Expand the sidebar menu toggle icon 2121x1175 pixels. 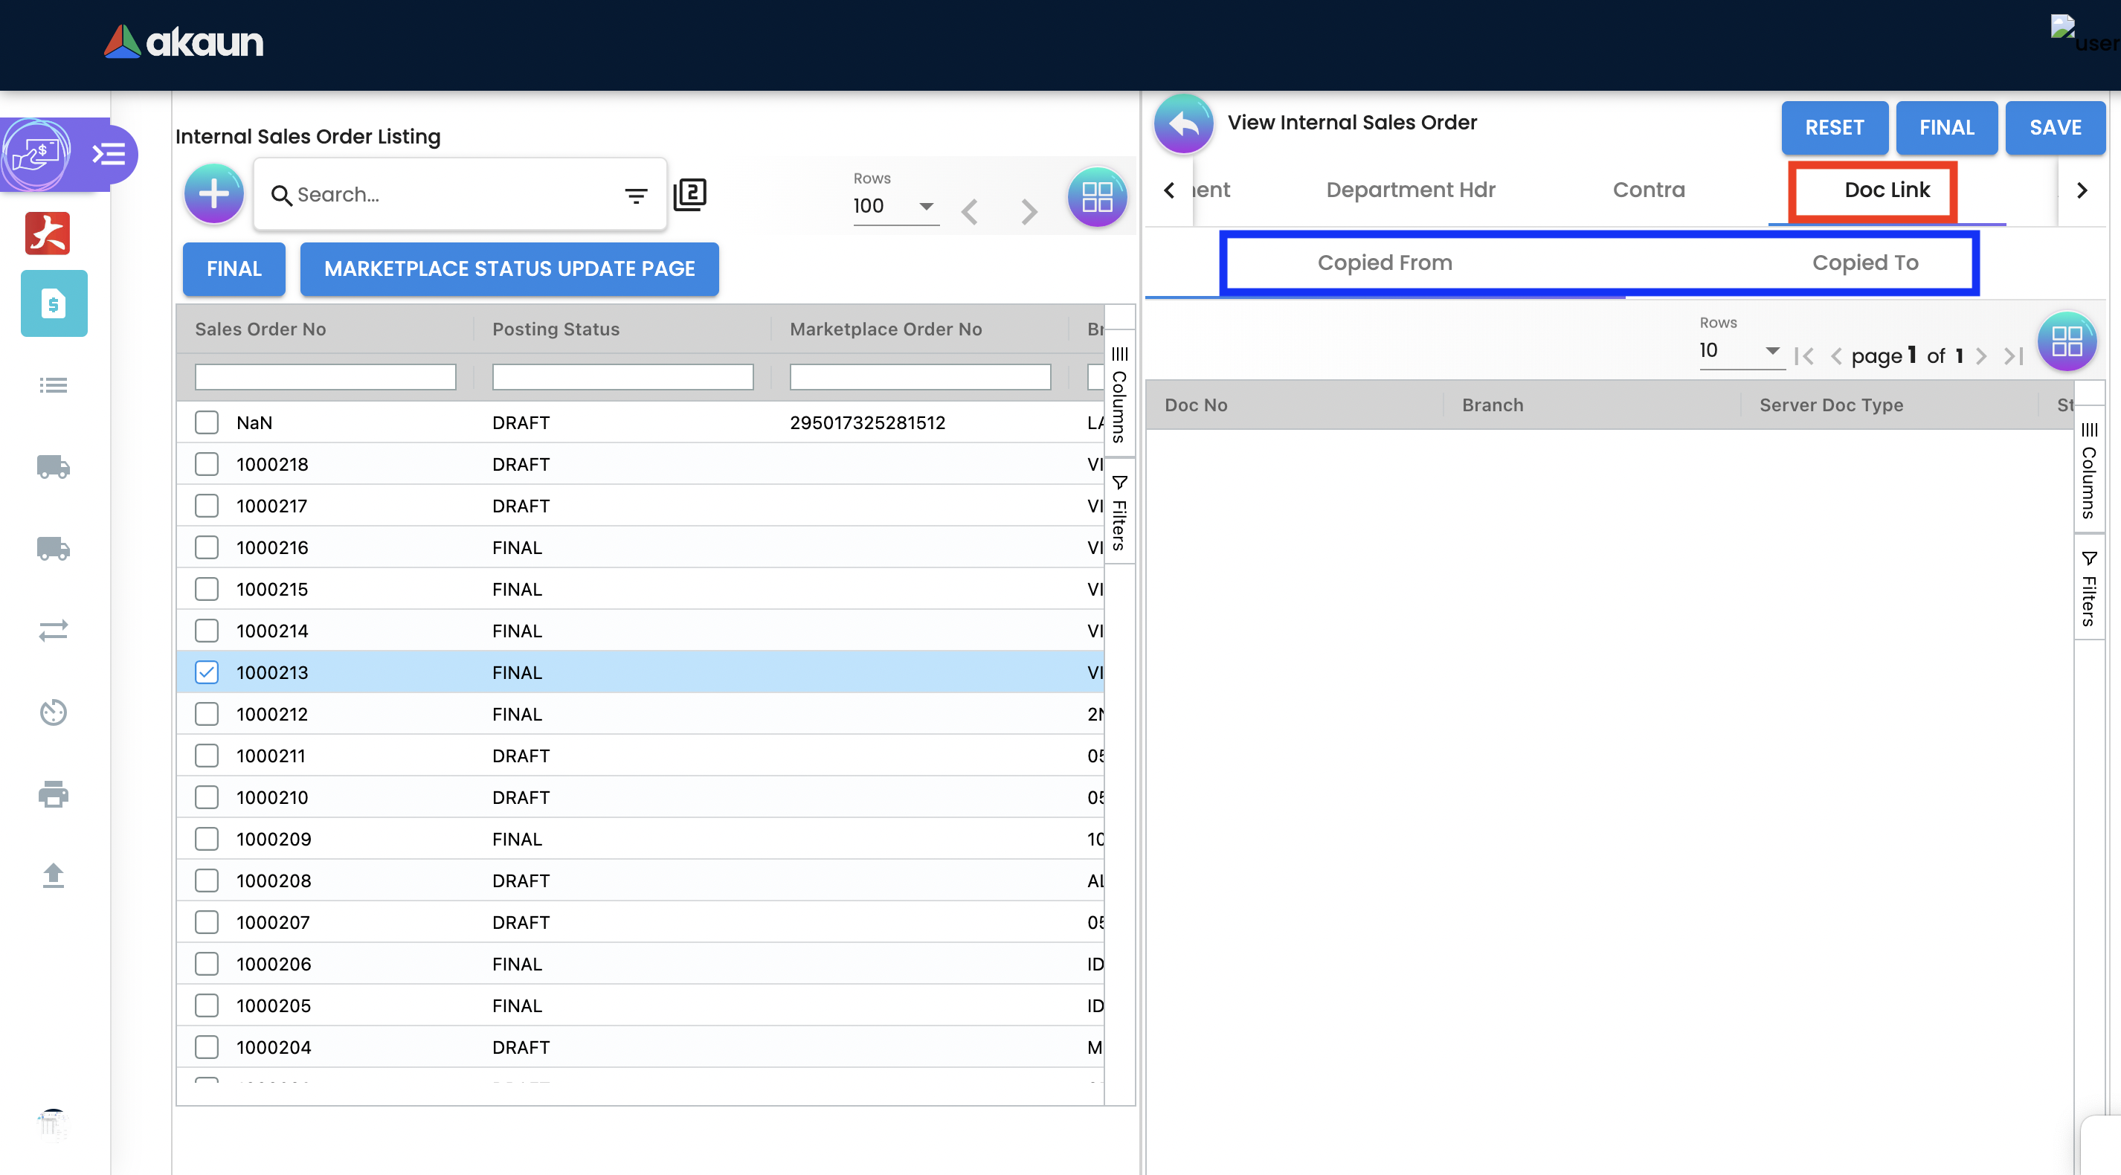point(109,154)
